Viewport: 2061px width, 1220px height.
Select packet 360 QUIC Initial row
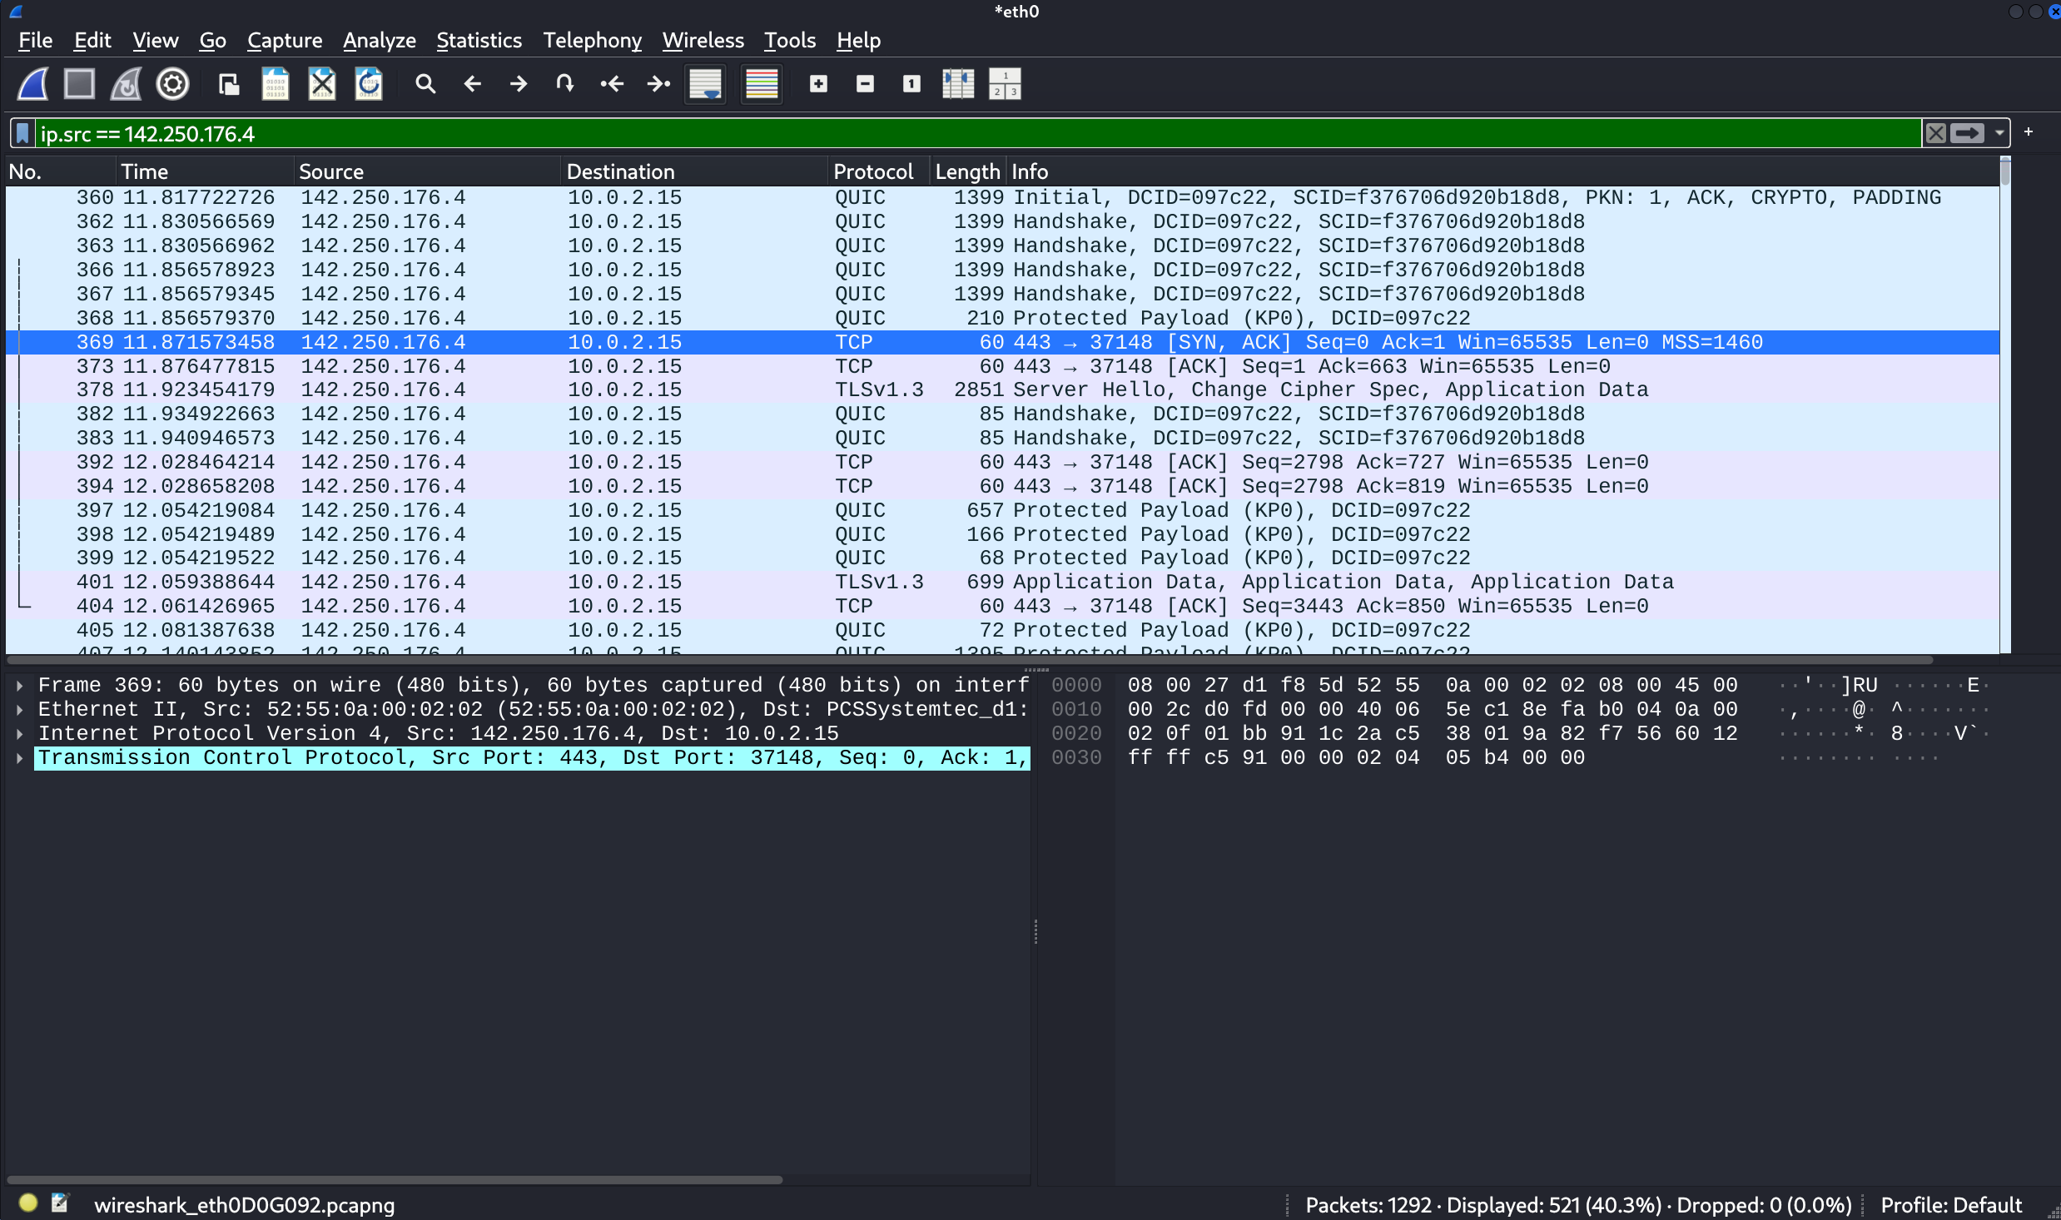(1002, 198)
